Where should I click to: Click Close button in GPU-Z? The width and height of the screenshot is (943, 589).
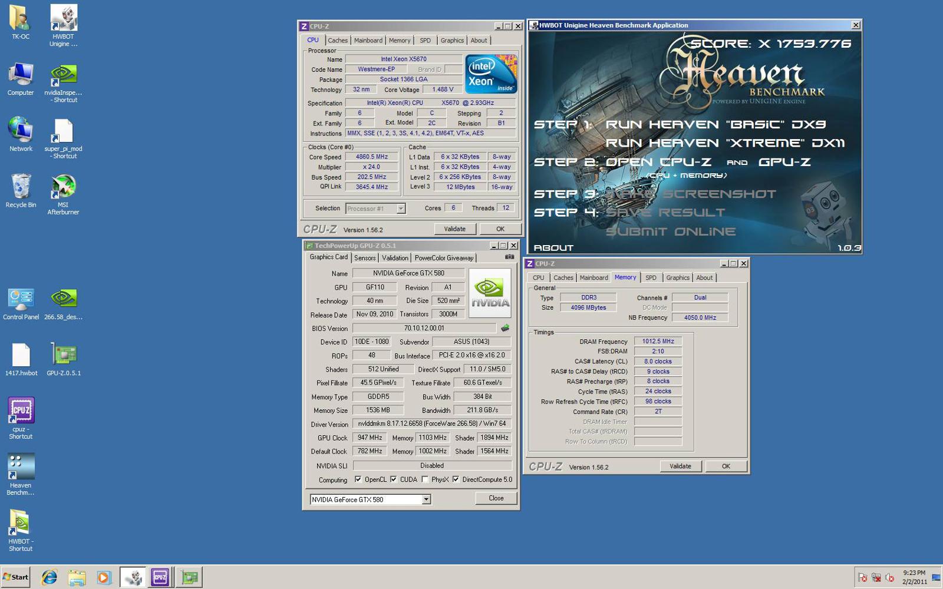(496, 498)
